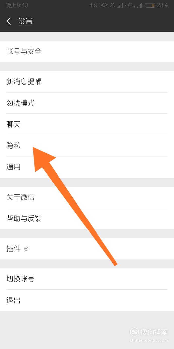174x349 pixels.
Task: View 关于微信 page
Action: pyautogui.click(x=87, y=197)
